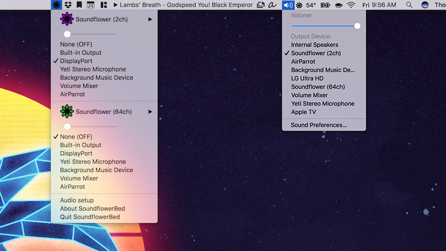The width and height of the screenshot is (446, 251).
Task: Click the 54° temperature reading
Action: (311, 5)
